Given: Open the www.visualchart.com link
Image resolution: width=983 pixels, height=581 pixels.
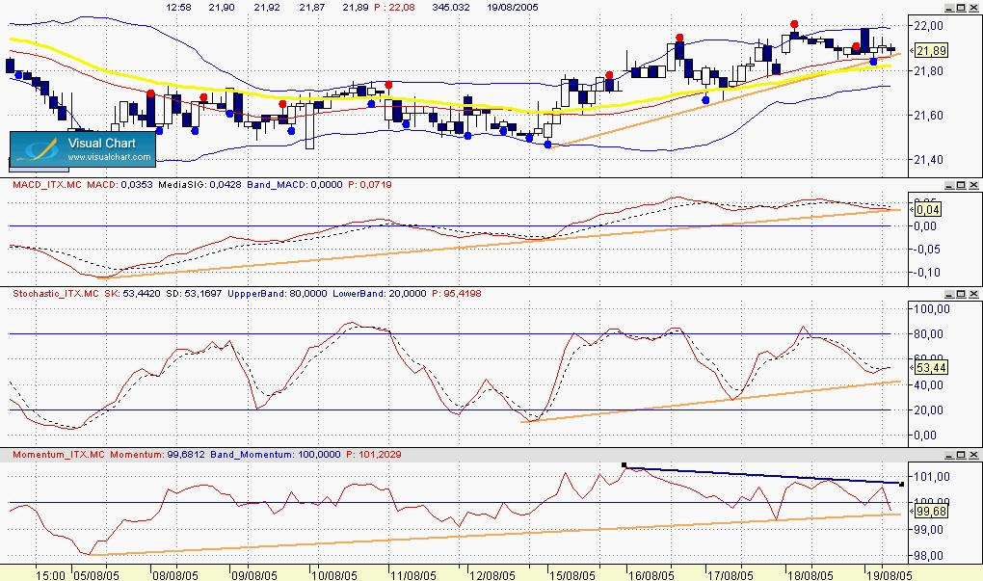Looking at the screenshot, I should click(x=108, y=156).
